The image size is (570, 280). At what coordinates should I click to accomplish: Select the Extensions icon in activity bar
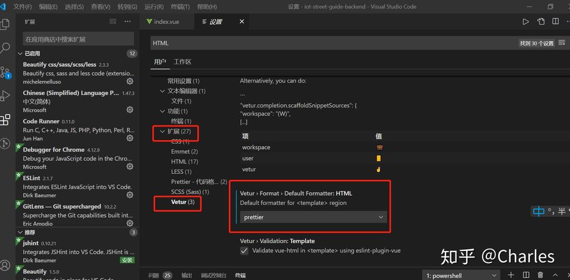pos(5,120)
